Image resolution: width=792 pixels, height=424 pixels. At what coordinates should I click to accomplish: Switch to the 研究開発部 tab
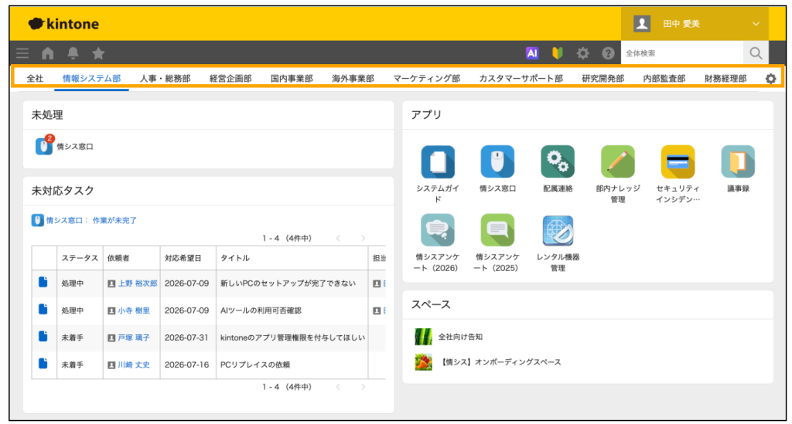click(603, 79)
